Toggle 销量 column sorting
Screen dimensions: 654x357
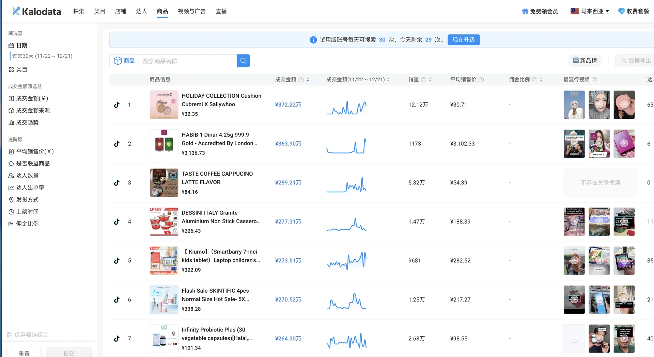pos(430,79)
